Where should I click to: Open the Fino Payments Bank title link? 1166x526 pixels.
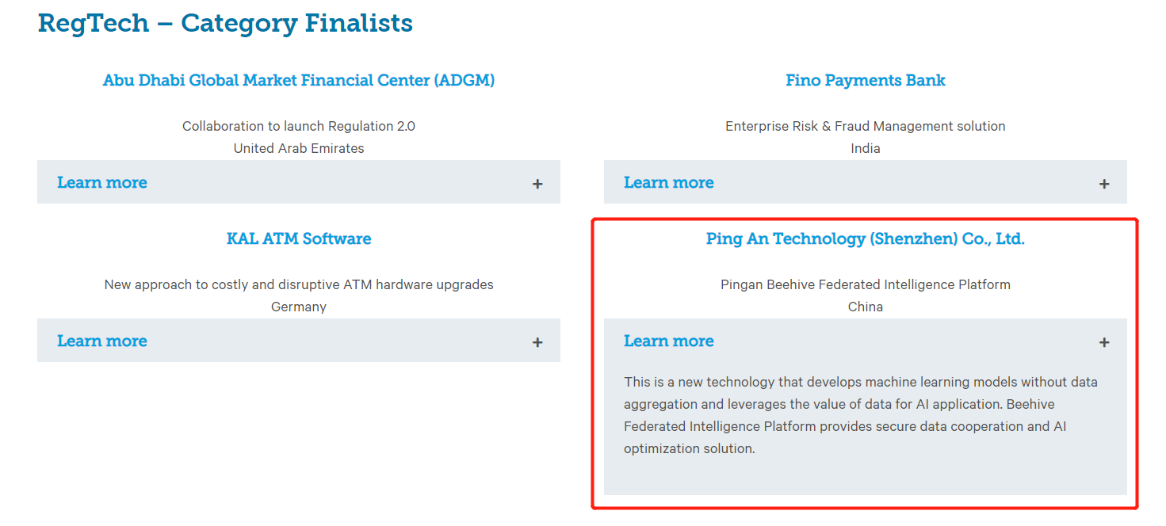[865, 80]
